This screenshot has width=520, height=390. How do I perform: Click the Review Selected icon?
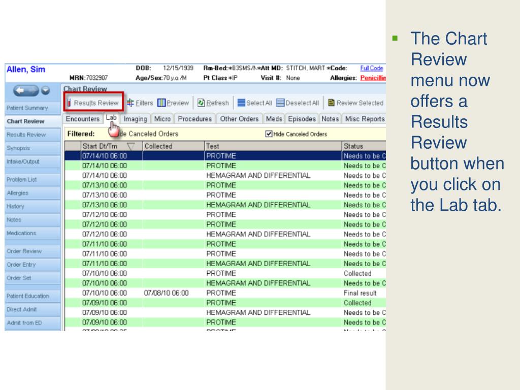331,103
